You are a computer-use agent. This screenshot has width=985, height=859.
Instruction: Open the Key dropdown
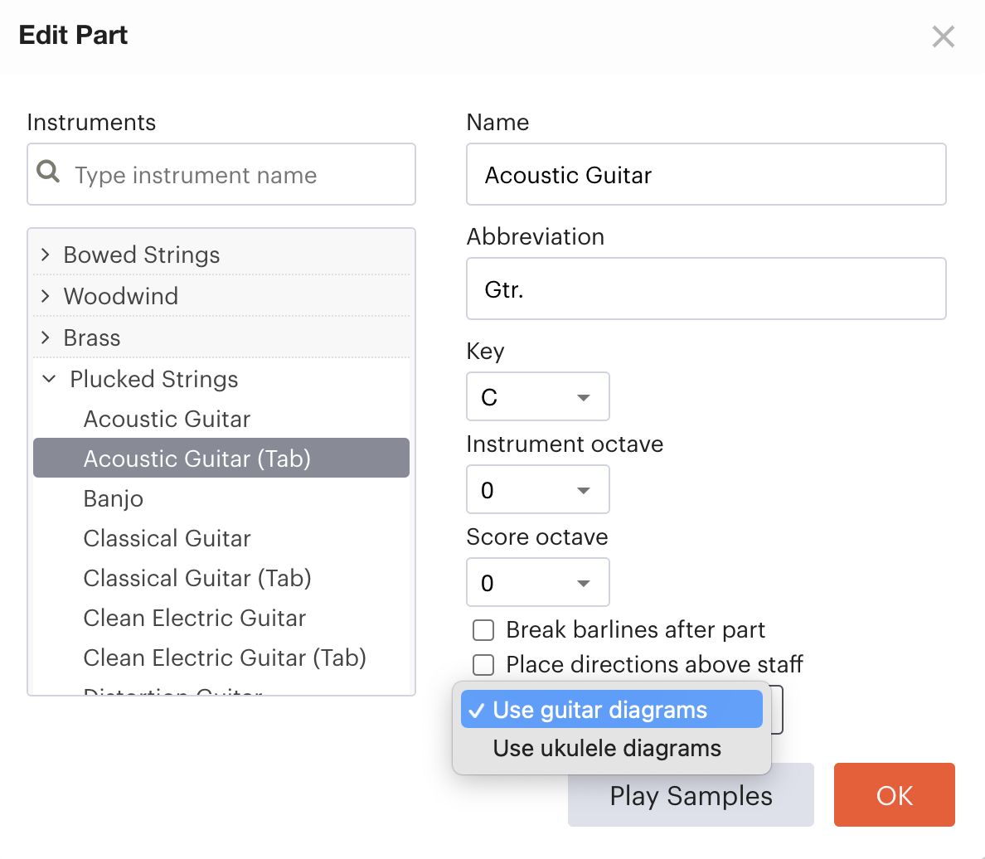coord(537,397)
